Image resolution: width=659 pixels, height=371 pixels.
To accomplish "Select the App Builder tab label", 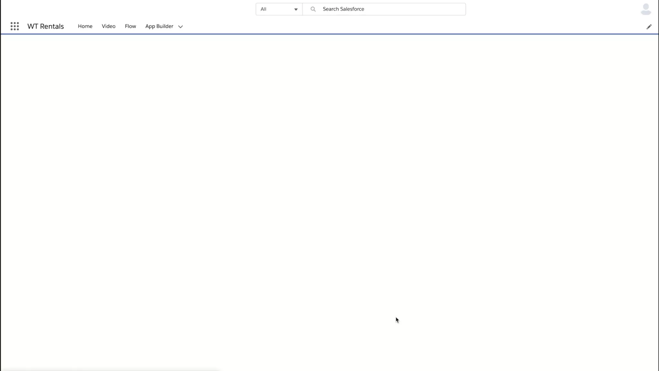I will (159, 26).
